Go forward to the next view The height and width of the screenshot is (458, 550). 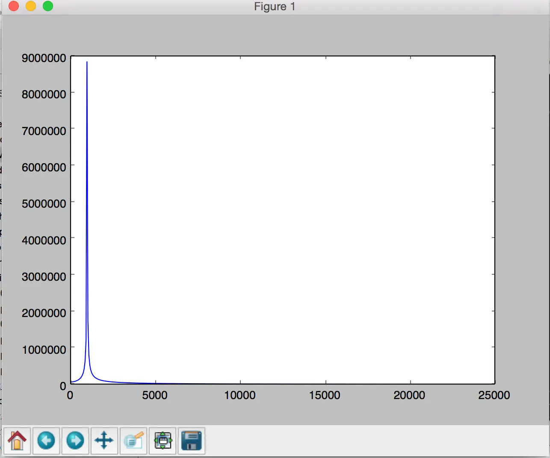coord(75,440)
